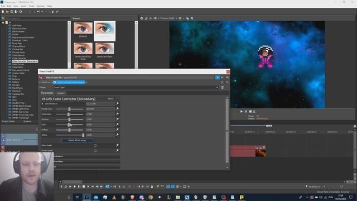Open Brave browser from the taskbar
This screenshot has width=357, height=201.
click(132, 197)
